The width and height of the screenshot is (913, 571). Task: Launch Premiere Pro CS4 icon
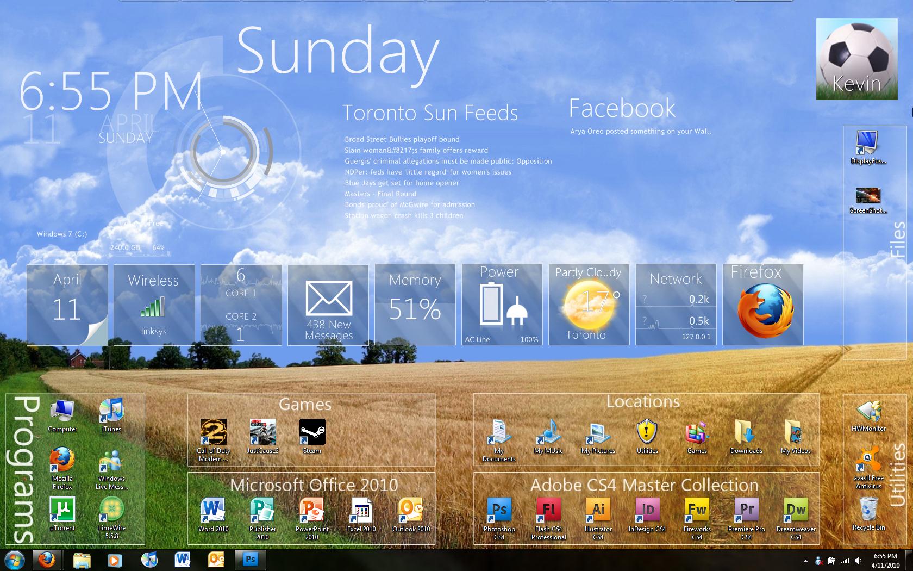click(x=747, y=519)
